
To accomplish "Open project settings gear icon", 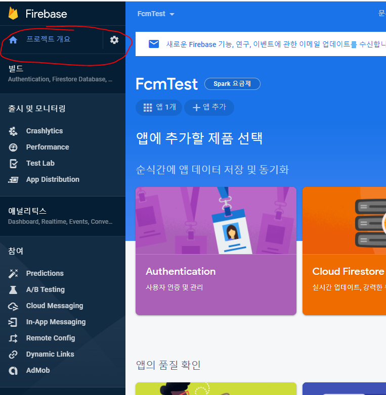I will click(x=114, y=40).
